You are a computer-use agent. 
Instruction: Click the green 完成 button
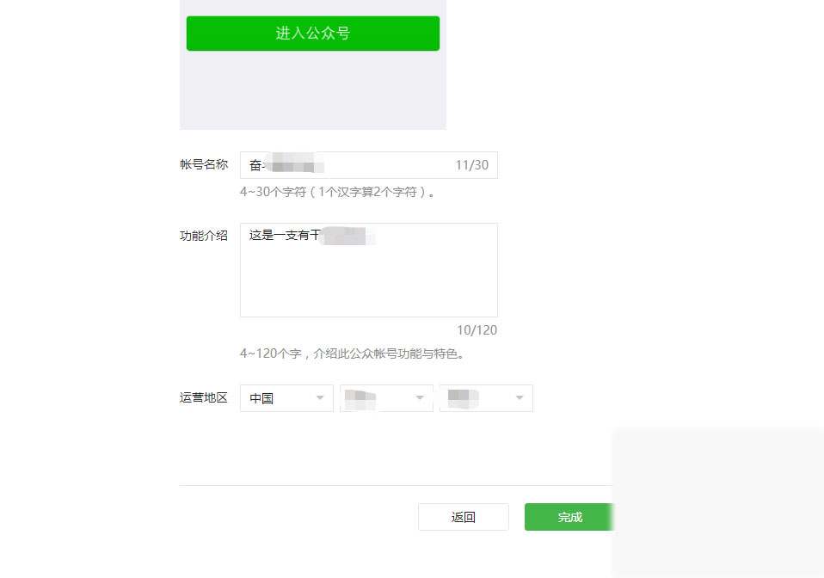pos(568,516)
